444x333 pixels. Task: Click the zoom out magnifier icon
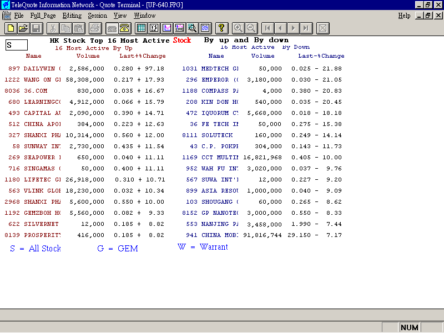(x=251, y=28)
